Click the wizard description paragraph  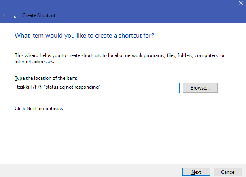tap(119, 55)
